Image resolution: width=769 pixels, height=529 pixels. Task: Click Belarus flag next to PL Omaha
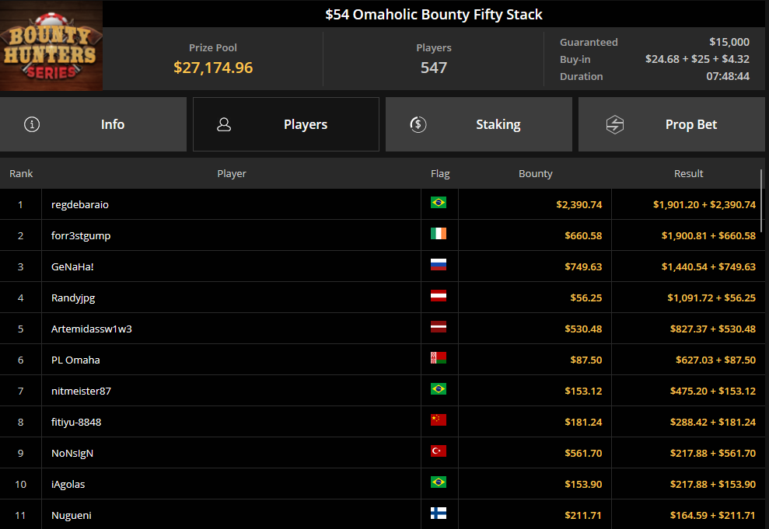click(439, 357)
